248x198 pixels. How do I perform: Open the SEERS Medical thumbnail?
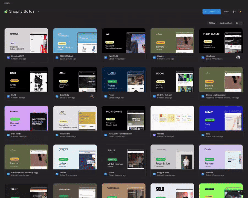(75, 41)
